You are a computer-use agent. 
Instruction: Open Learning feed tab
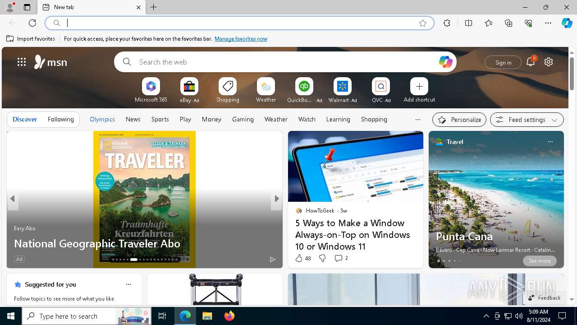(338, 119)
